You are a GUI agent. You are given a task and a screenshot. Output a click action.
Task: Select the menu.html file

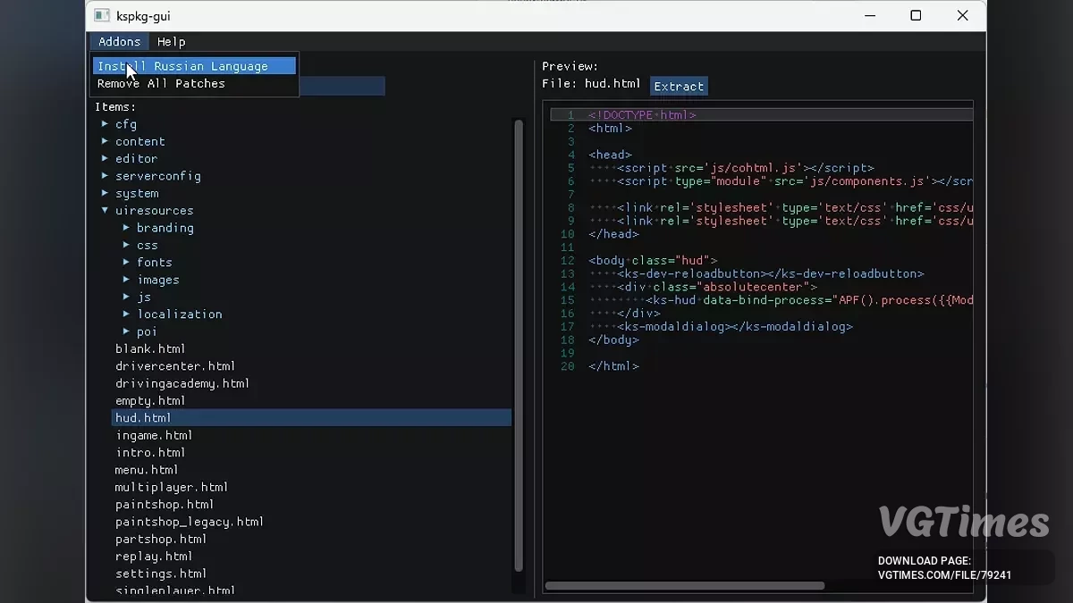pos(147,470)
